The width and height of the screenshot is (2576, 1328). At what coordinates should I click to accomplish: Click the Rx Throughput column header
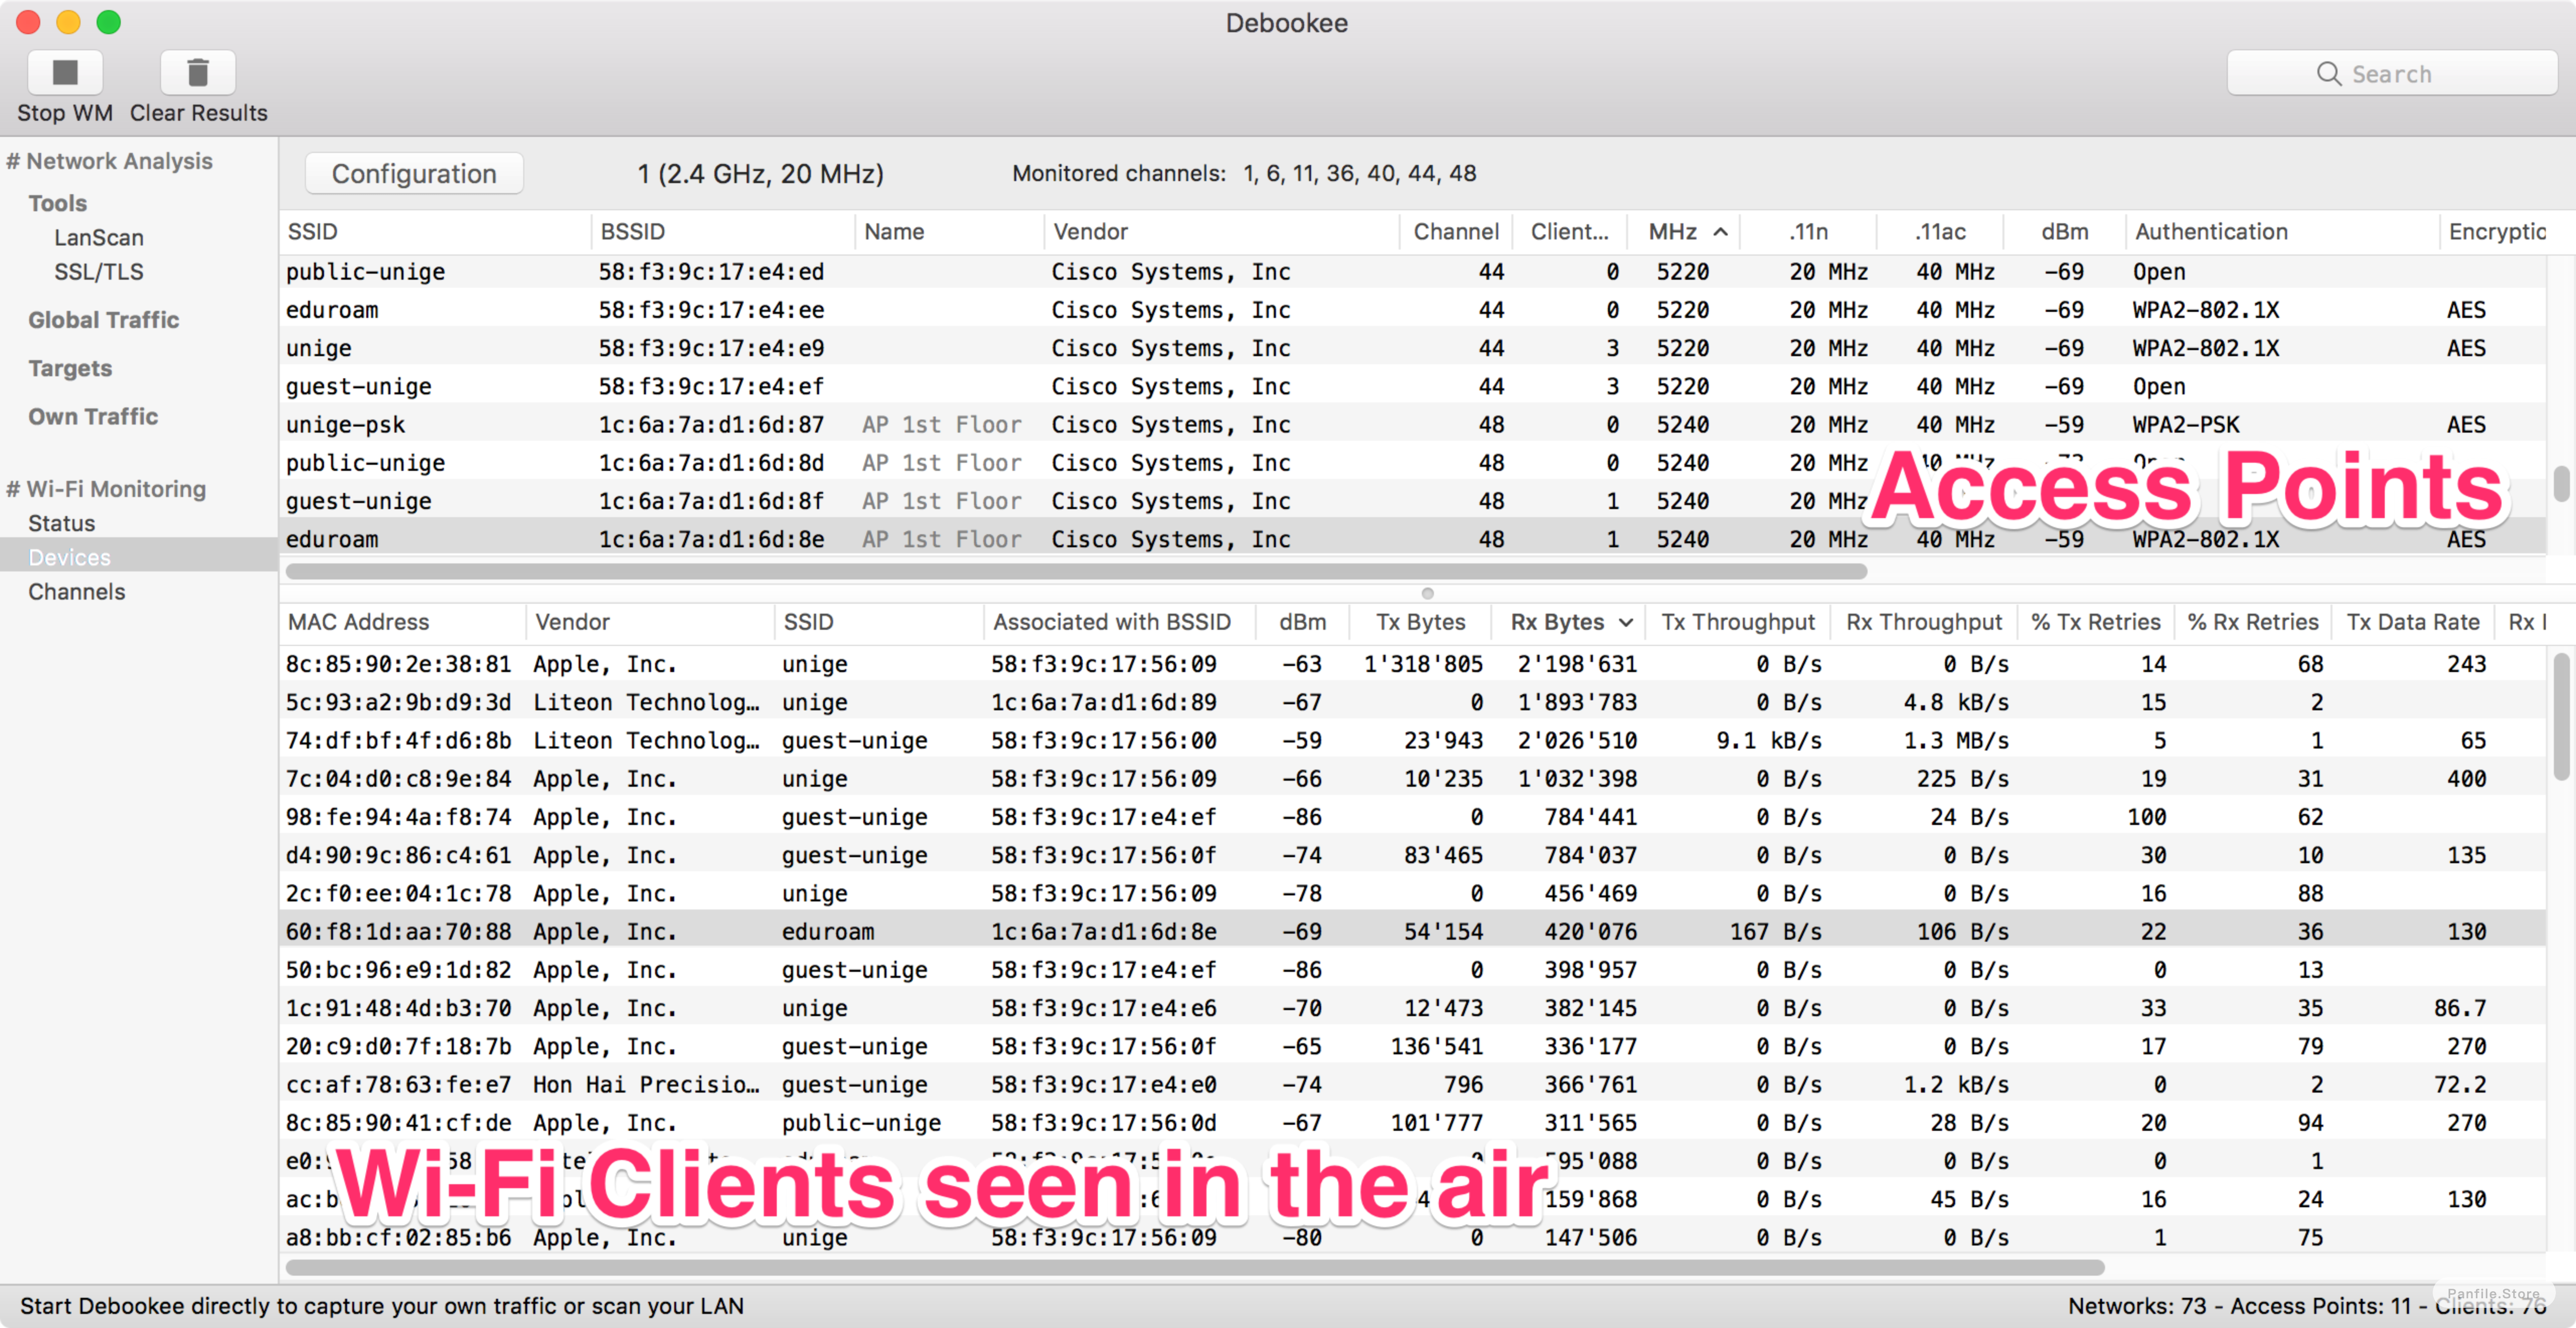pyautogui.click(x=1923, y=622)
